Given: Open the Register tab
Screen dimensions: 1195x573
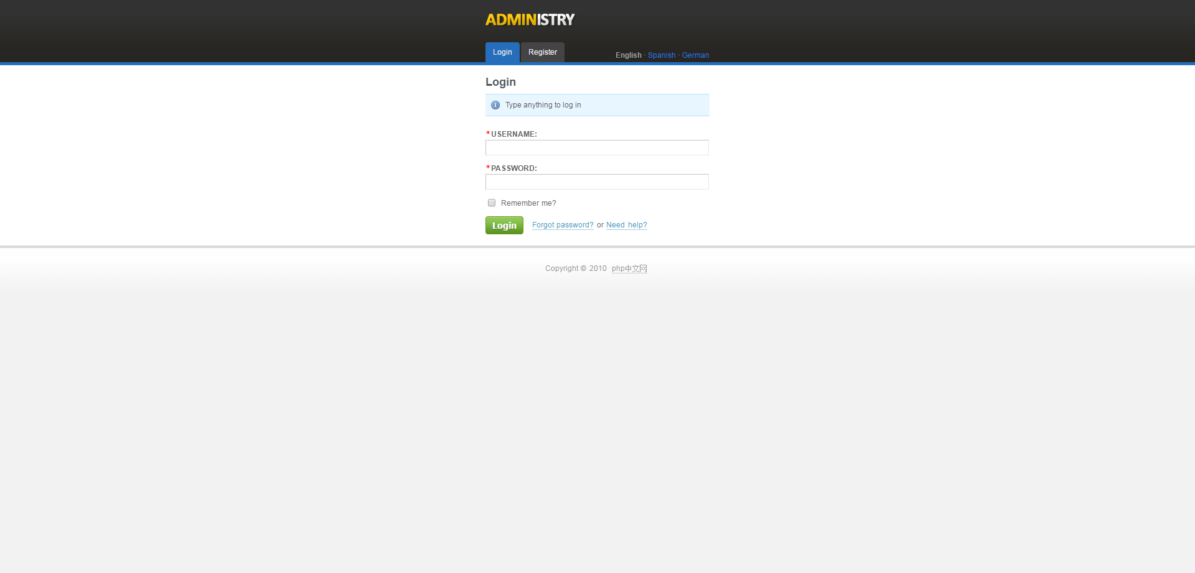Looking at the screenshot, I should point(543,52).
